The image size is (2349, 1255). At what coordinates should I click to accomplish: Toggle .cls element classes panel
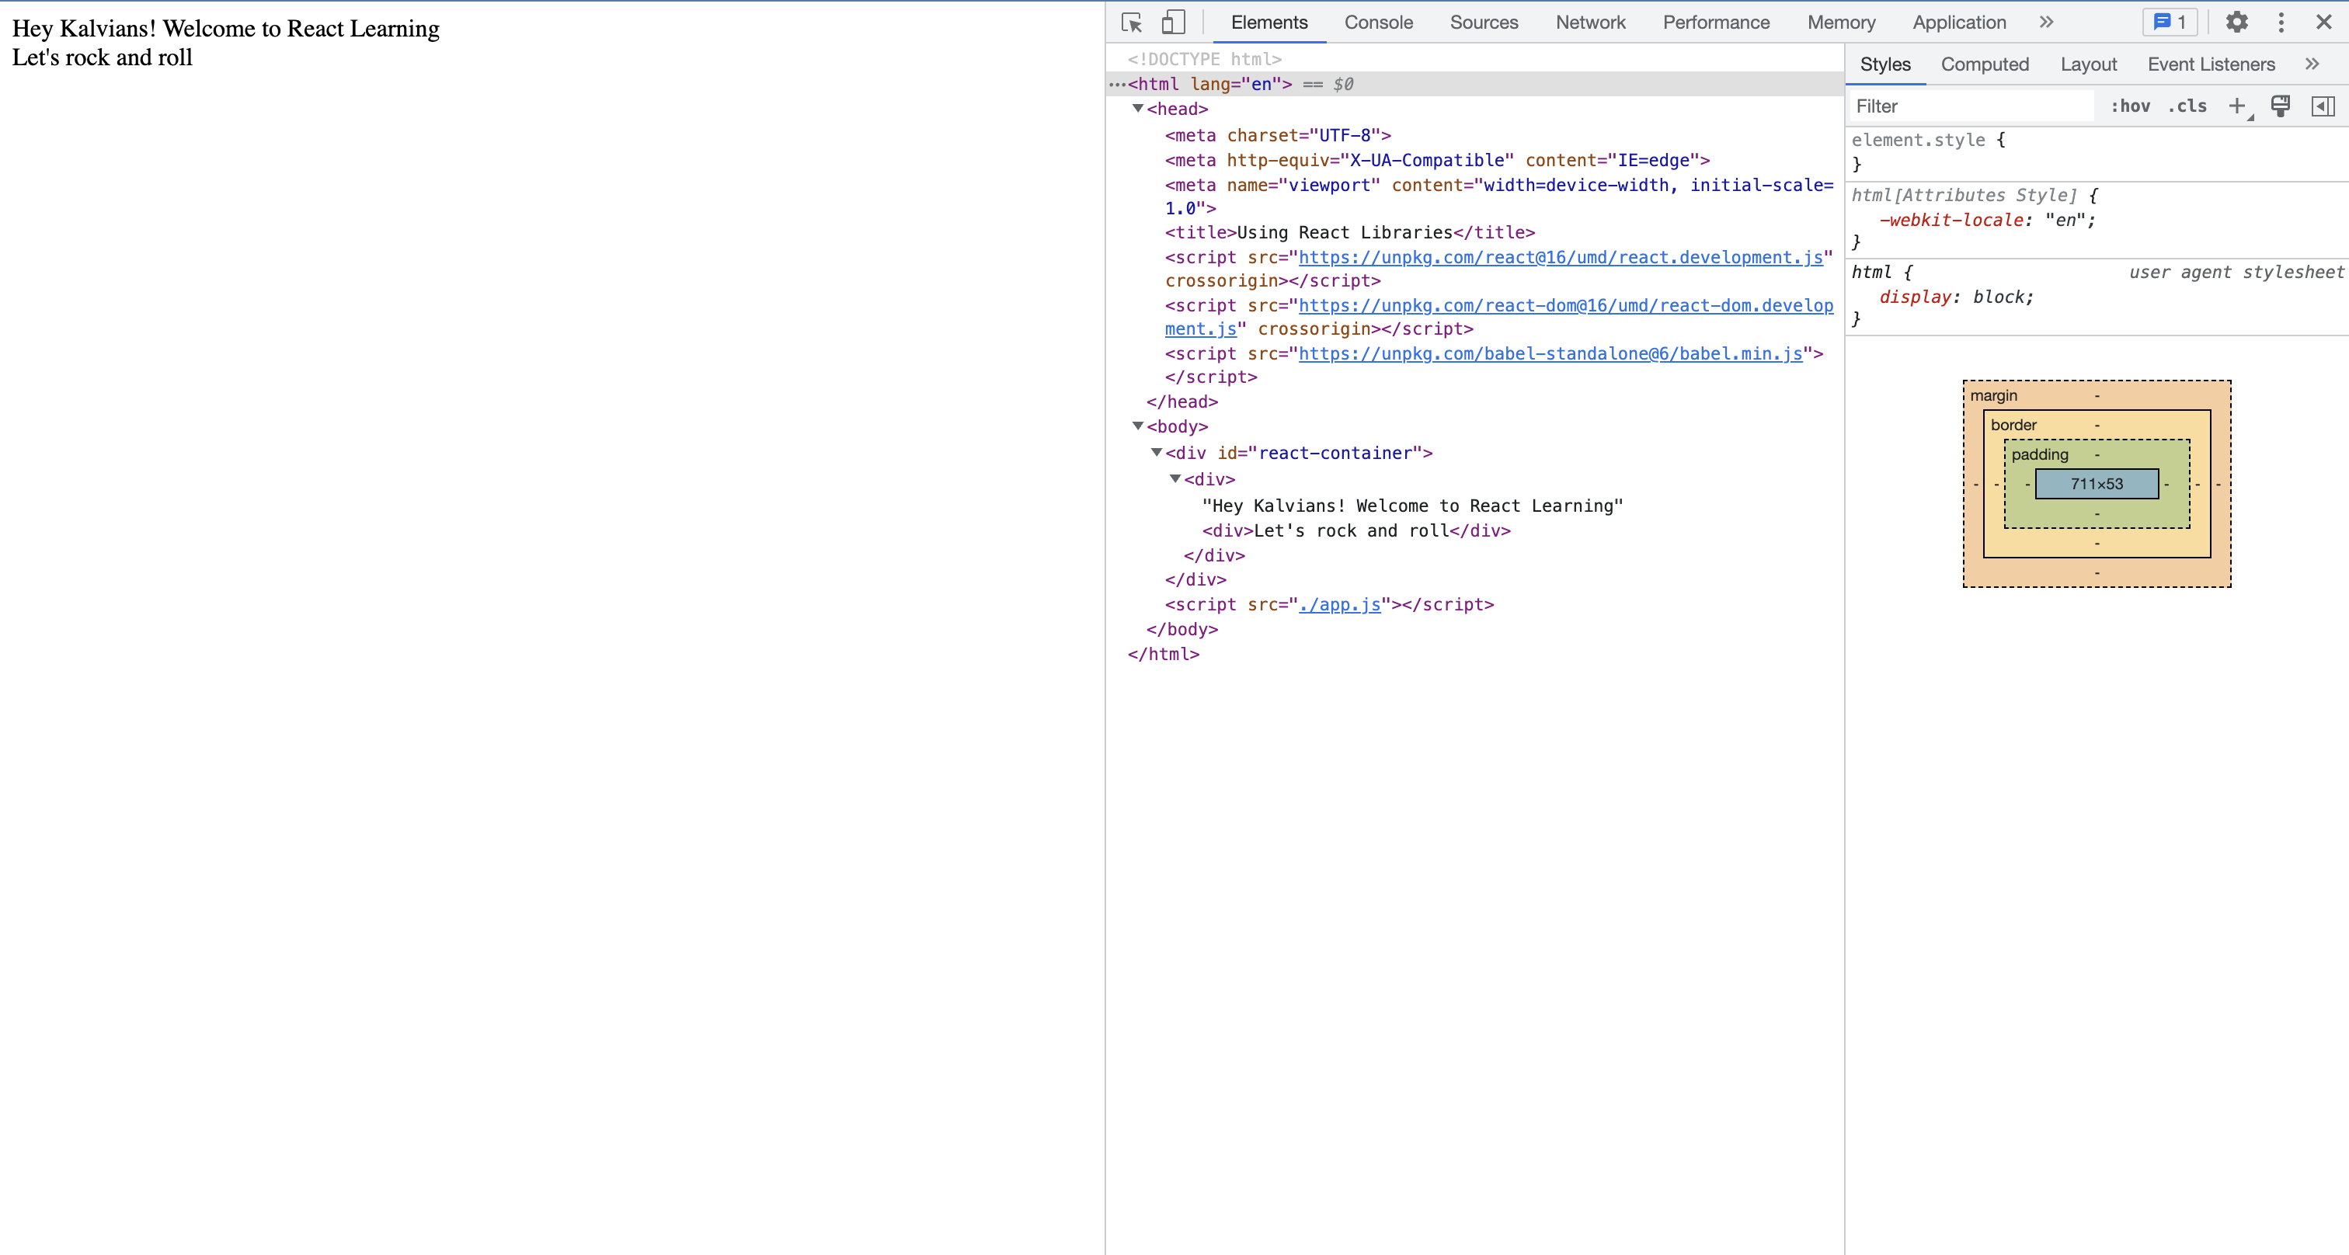2187,106
